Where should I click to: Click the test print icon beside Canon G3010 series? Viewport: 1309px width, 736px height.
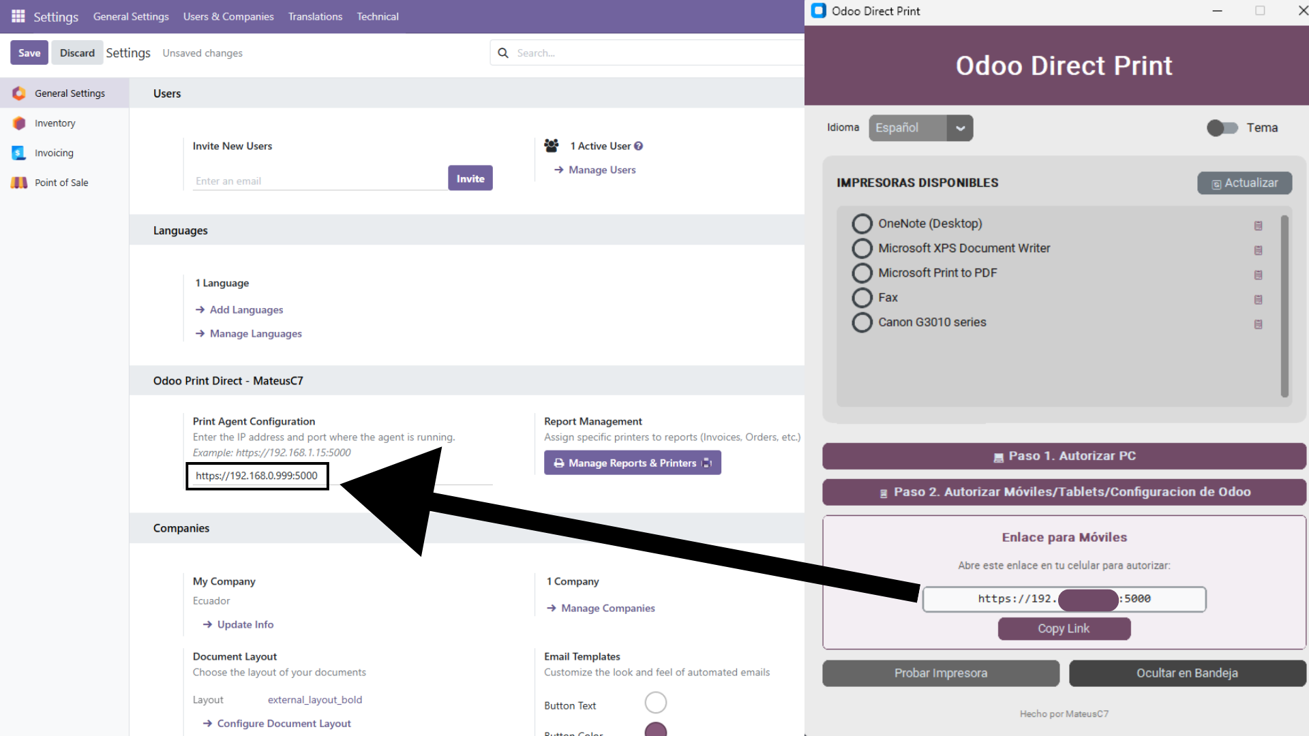pyautogui.click(x=1258, y=324)
